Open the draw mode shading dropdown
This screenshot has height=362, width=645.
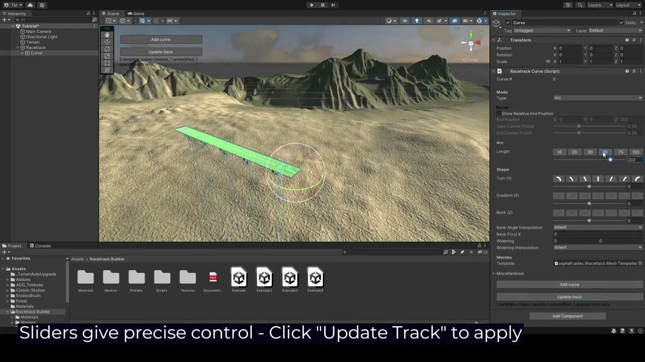pos(391,21)
